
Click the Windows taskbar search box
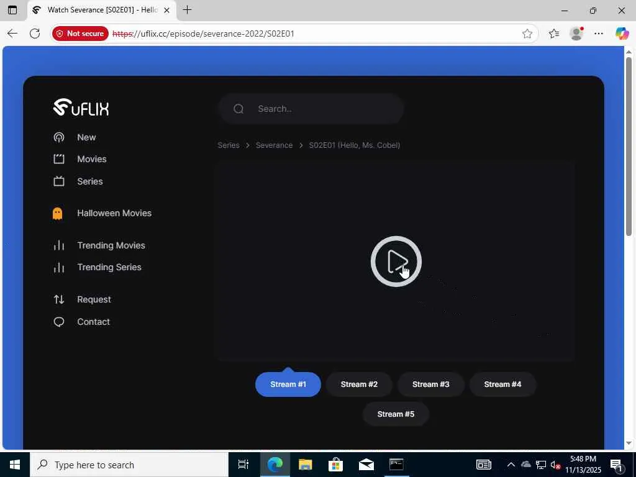click(129, 465)
